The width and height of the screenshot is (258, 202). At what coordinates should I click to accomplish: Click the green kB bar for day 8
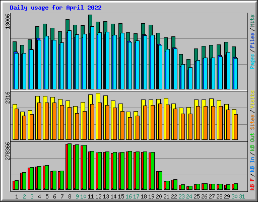click(x=70, y=167)
